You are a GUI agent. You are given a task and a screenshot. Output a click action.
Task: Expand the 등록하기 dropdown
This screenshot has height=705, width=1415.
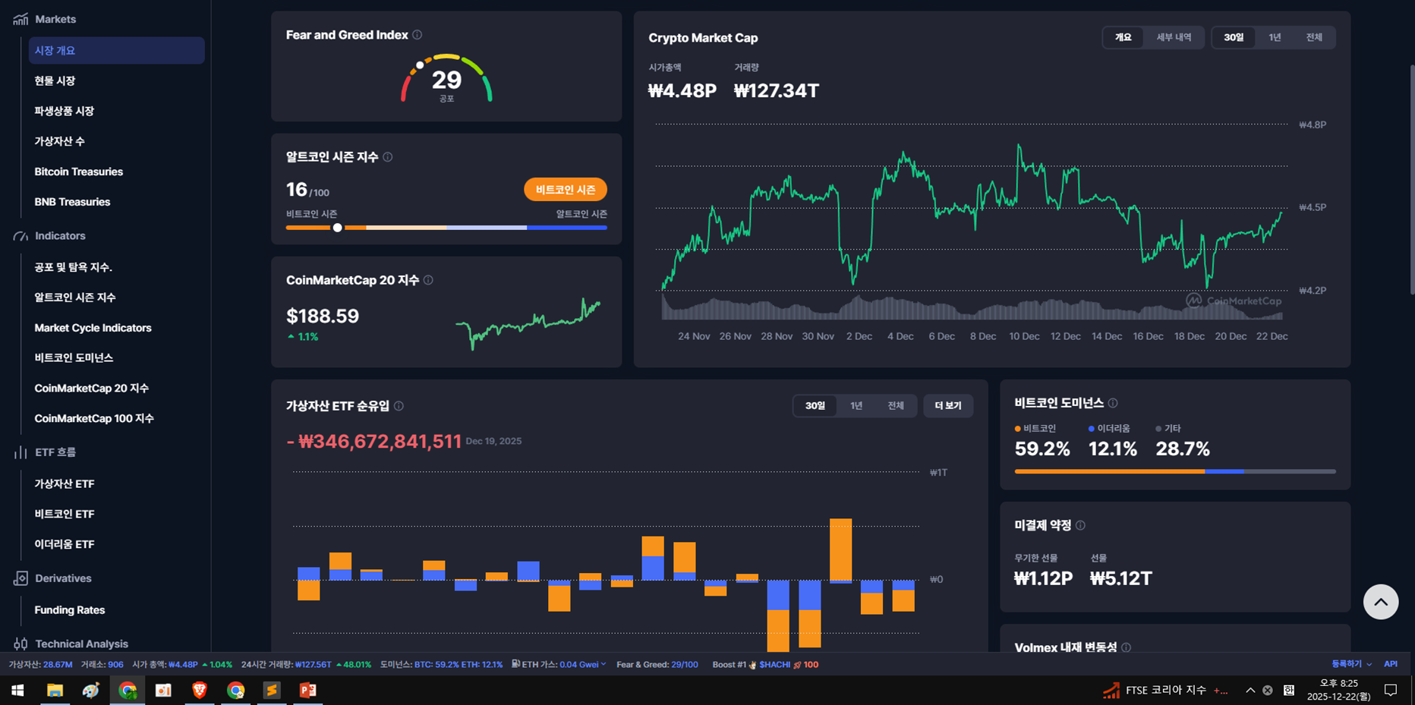[1351, 664]
